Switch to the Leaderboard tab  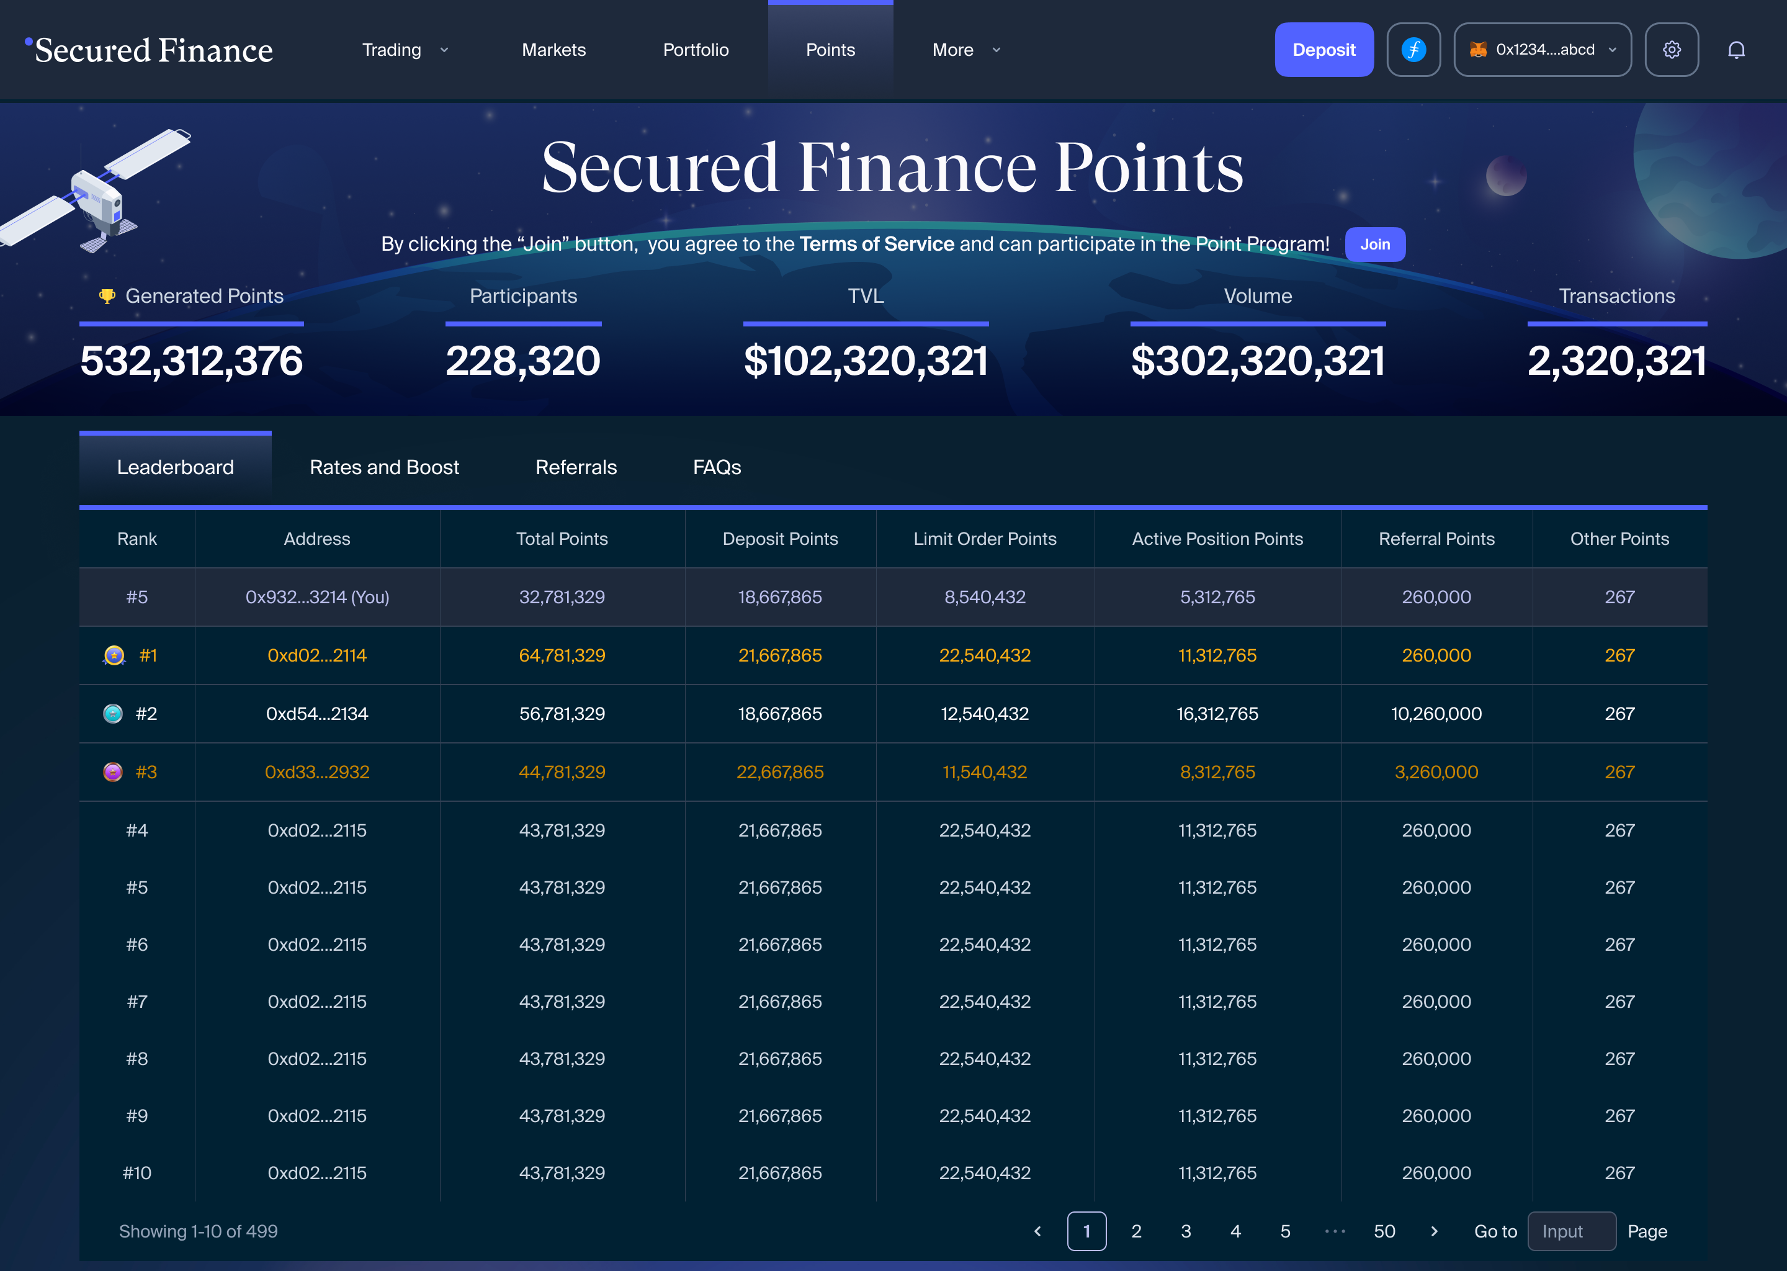coord(175,467)
